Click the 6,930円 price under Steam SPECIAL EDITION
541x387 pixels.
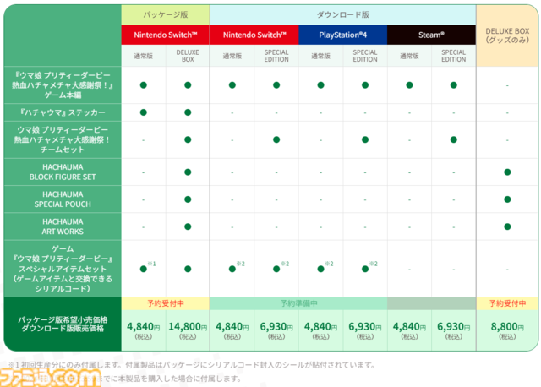pyautogui.click(x=454, y=327)
